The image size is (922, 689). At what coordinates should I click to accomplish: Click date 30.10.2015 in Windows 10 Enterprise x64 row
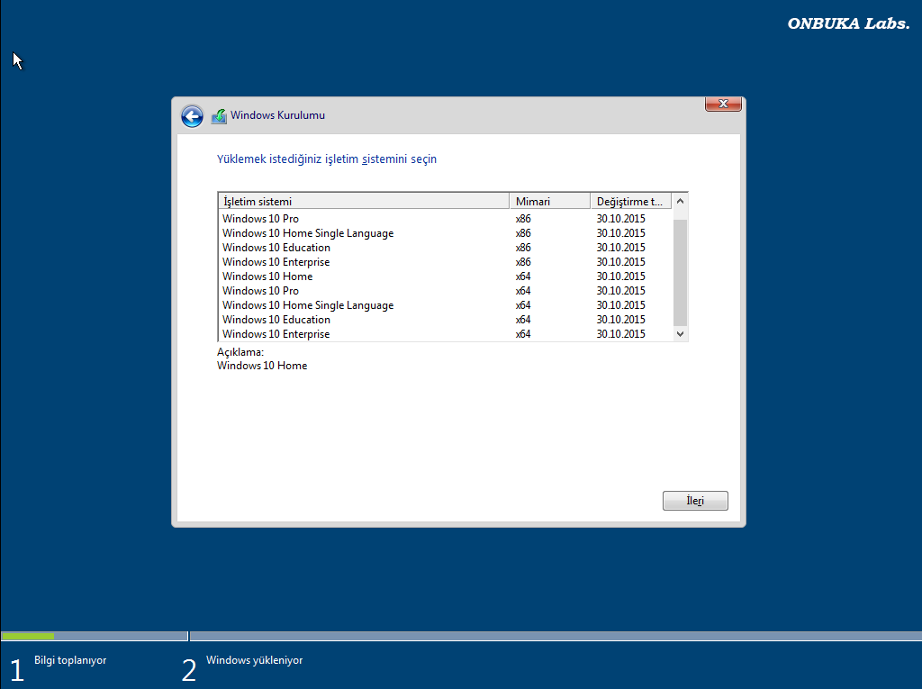(621, 334)
